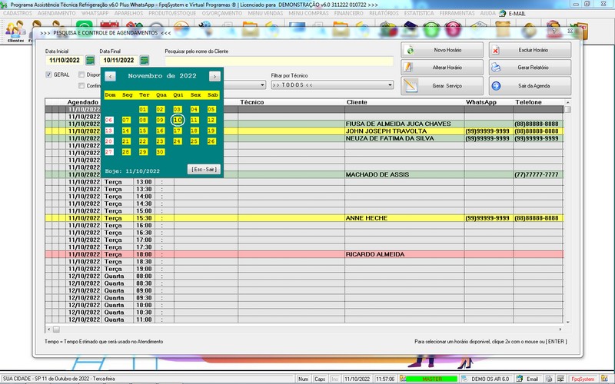Click the Técnico column header
This screenshot has width=615, height=384.
pos(252,102)
